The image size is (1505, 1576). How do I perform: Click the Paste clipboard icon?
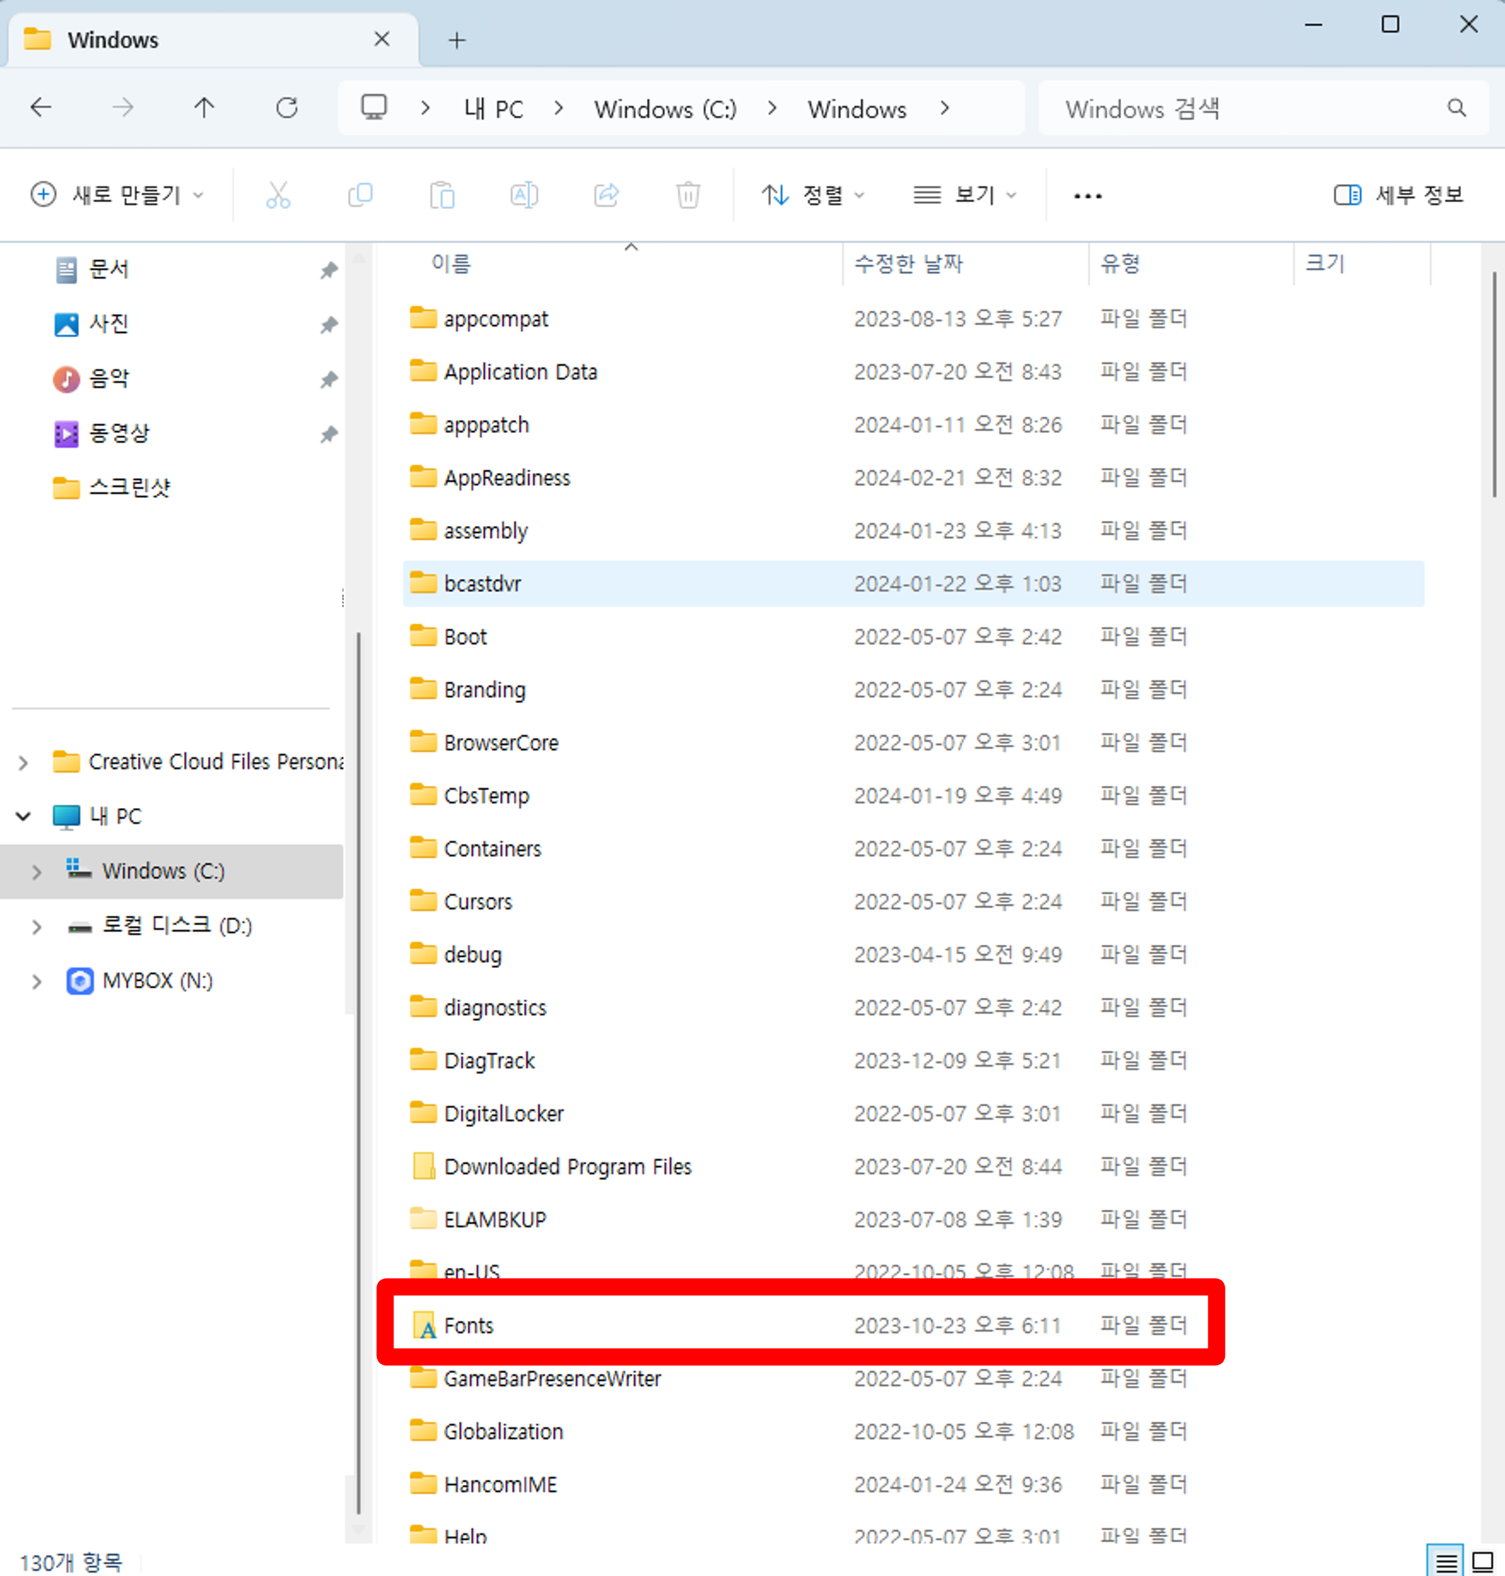coord(442,195)
